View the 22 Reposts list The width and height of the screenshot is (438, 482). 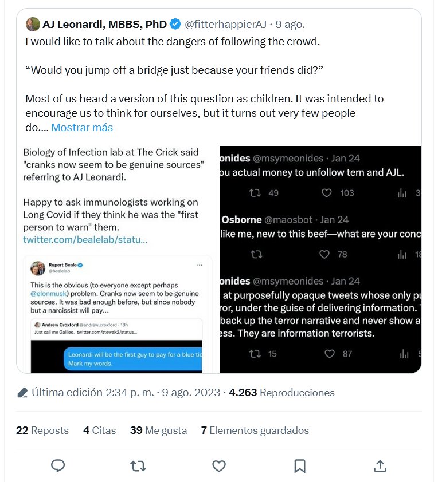click(x=42, y=430)
